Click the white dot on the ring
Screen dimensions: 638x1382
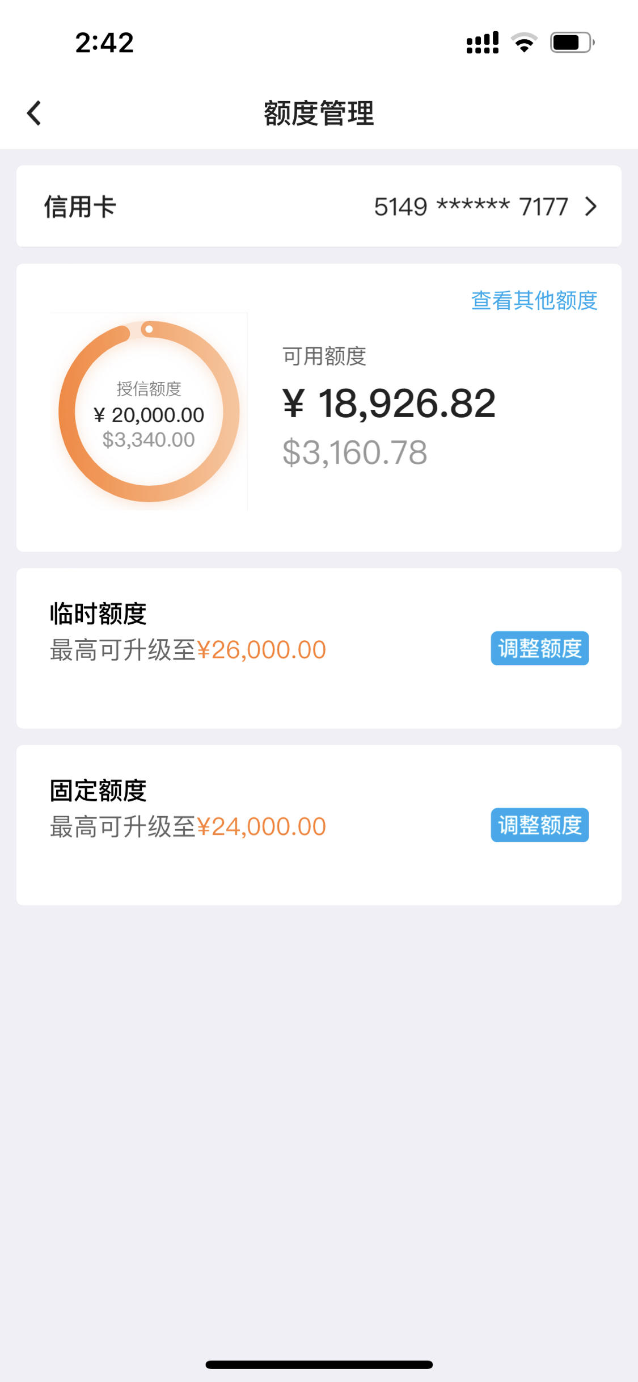click(x=149, y=329)
